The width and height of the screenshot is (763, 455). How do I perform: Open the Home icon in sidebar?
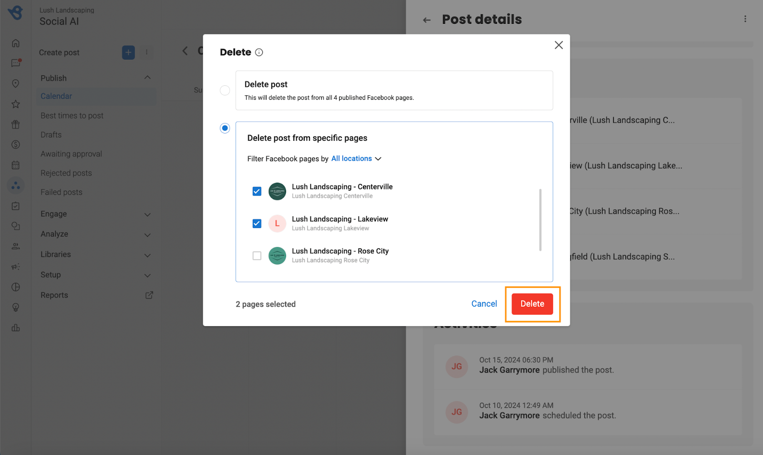point(16,43)
